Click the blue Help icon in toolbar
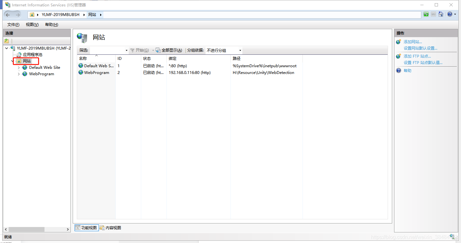 (x=450, y=14)
